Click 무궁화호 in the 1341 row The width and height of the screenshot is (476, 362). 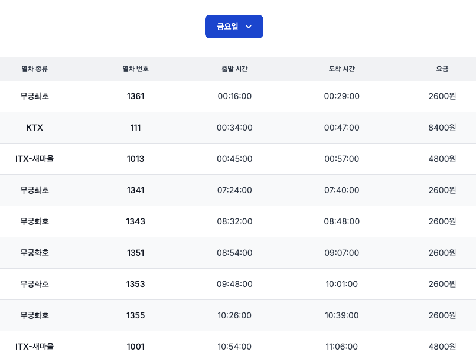coord(35,190)
